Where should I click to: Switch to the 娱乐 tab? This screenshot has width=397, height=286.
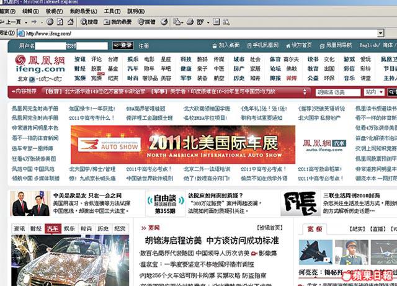click(x=69, y=229)
